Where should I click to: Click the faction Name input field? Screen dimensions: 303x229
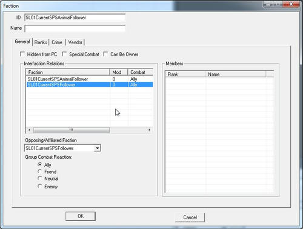75,28
